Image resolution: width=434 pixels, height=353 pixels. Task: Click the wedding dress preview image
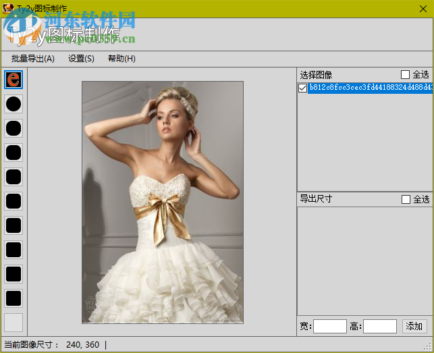163,202
